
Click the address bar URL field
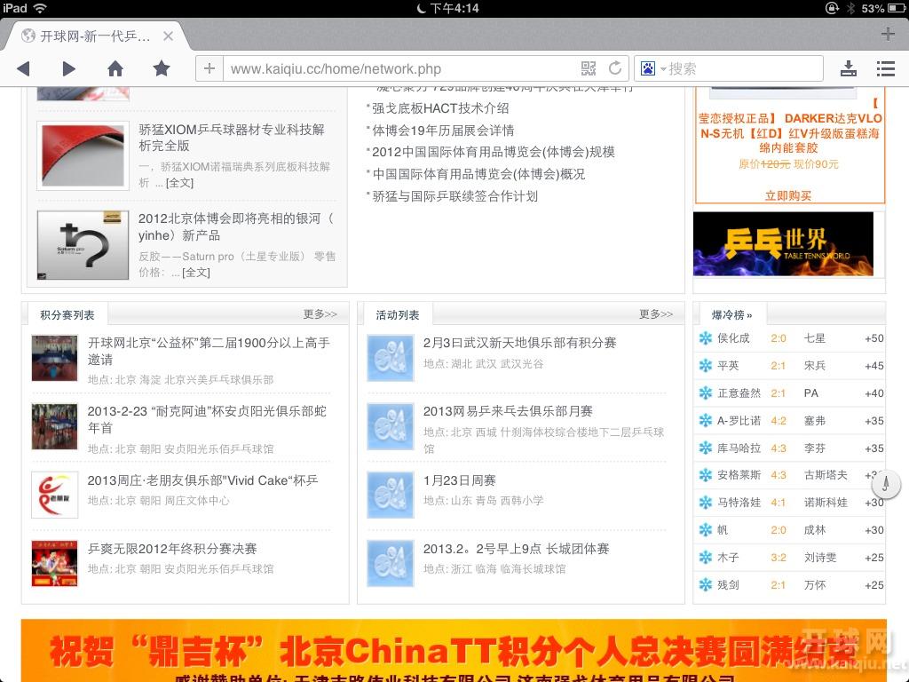(399, 68)
